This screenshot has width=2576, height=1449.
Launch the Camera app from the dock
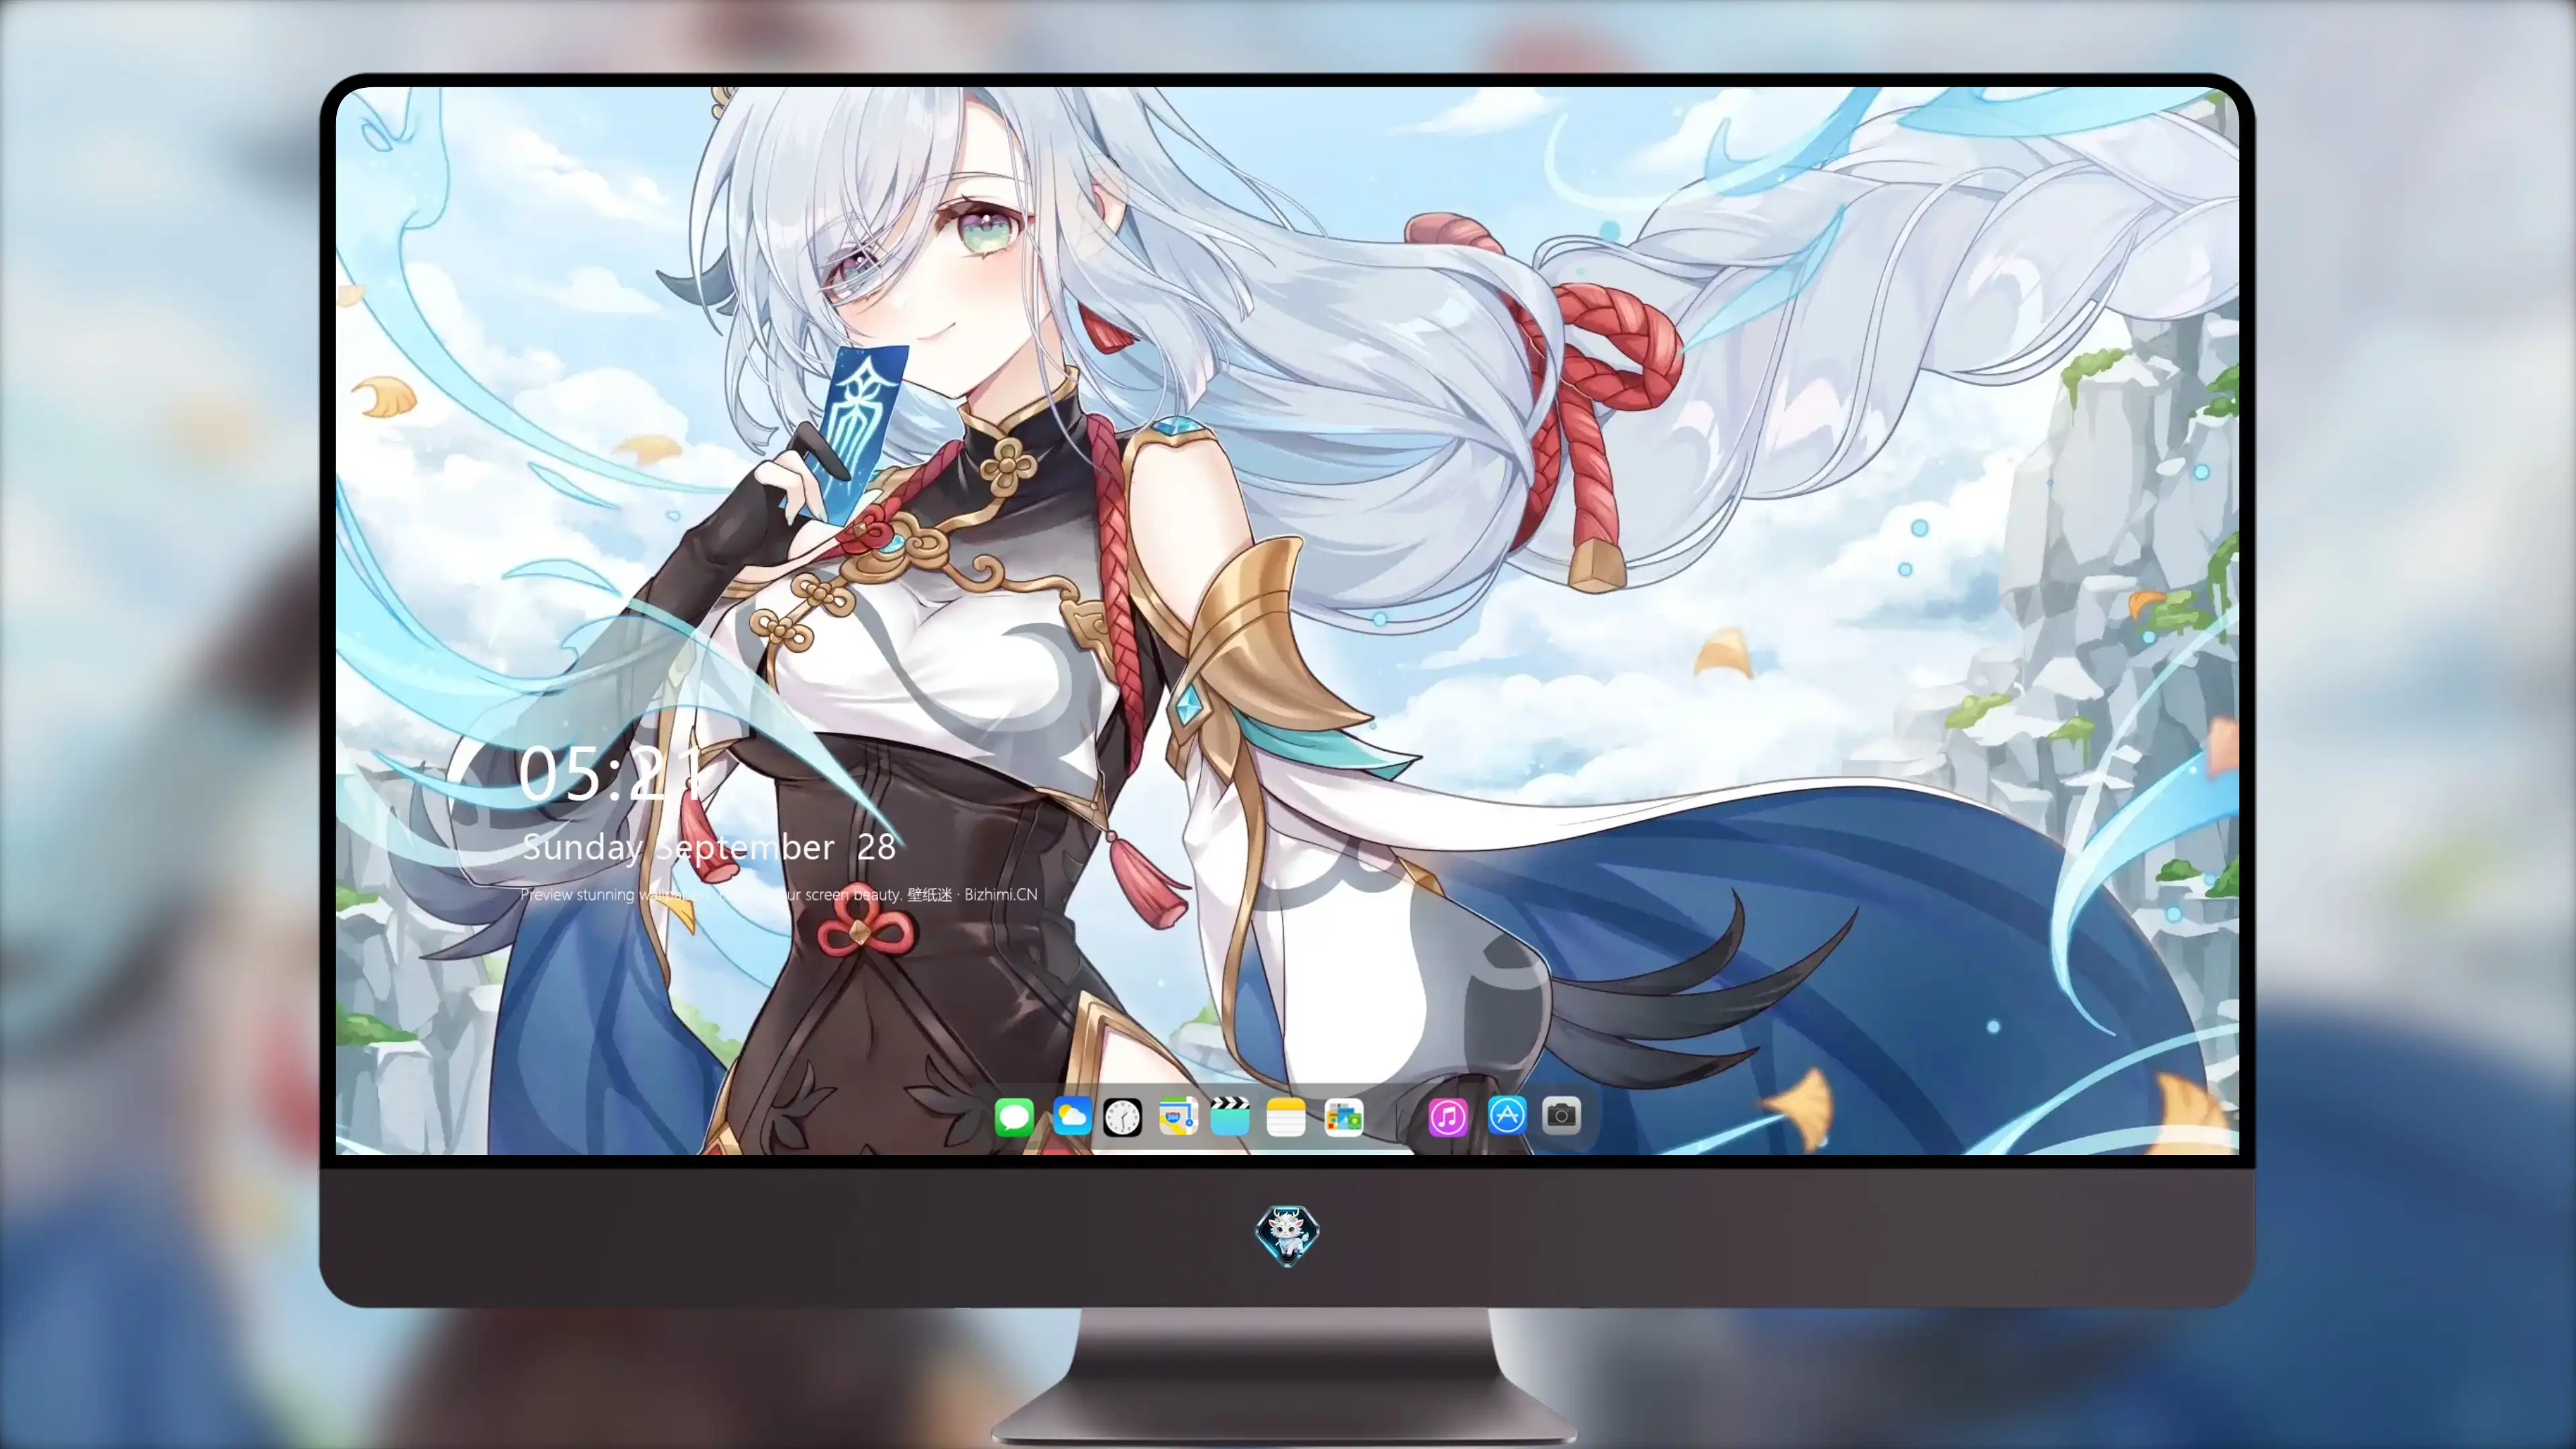pos(1561,1115)
